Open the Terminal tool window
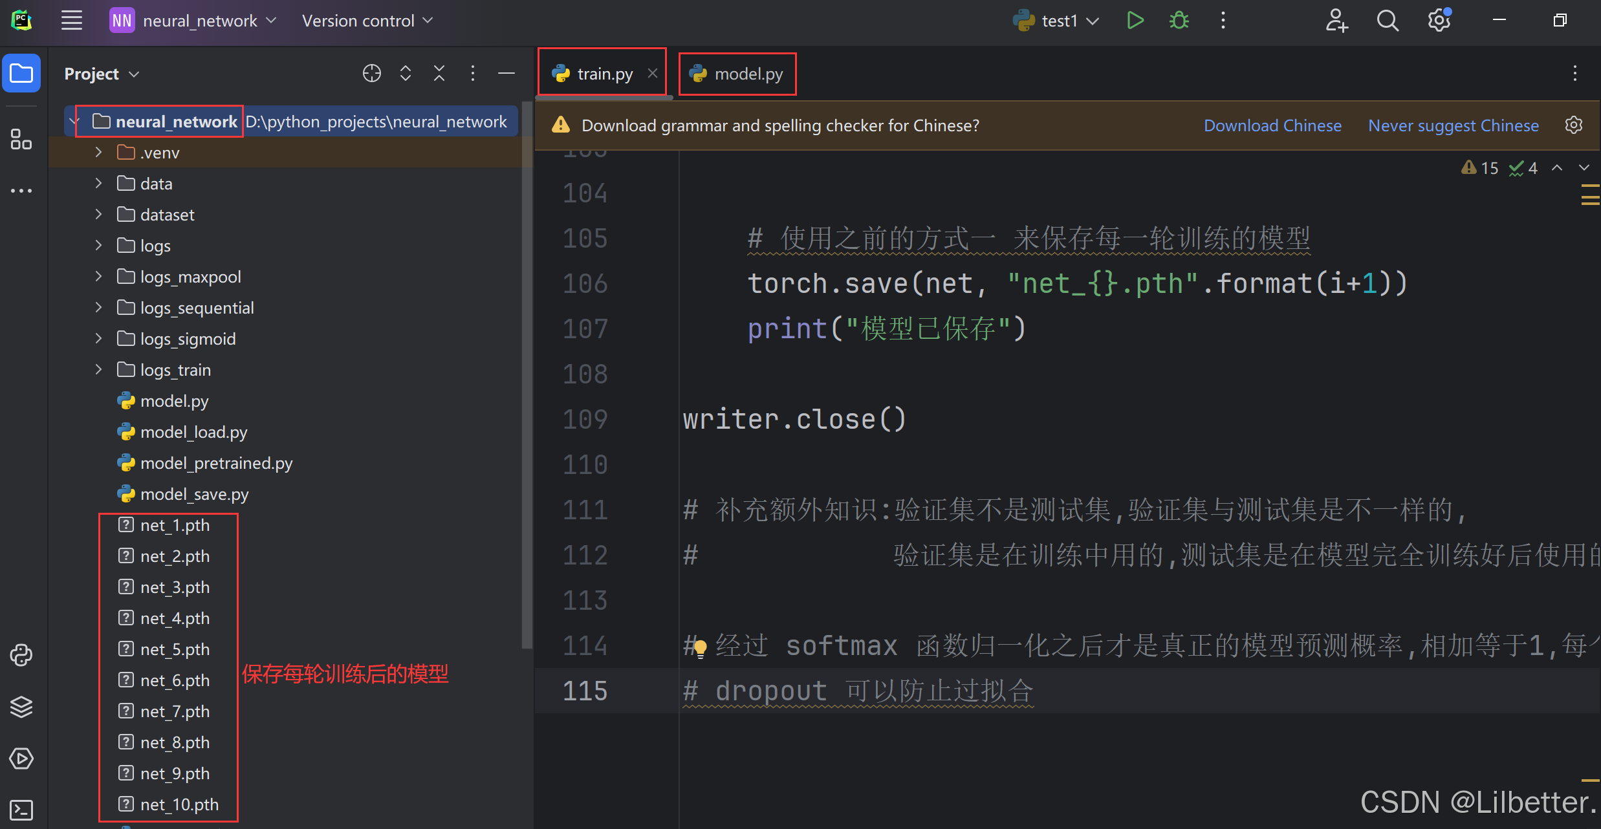Screen dimensions: 1601x829 pos(21,810)
